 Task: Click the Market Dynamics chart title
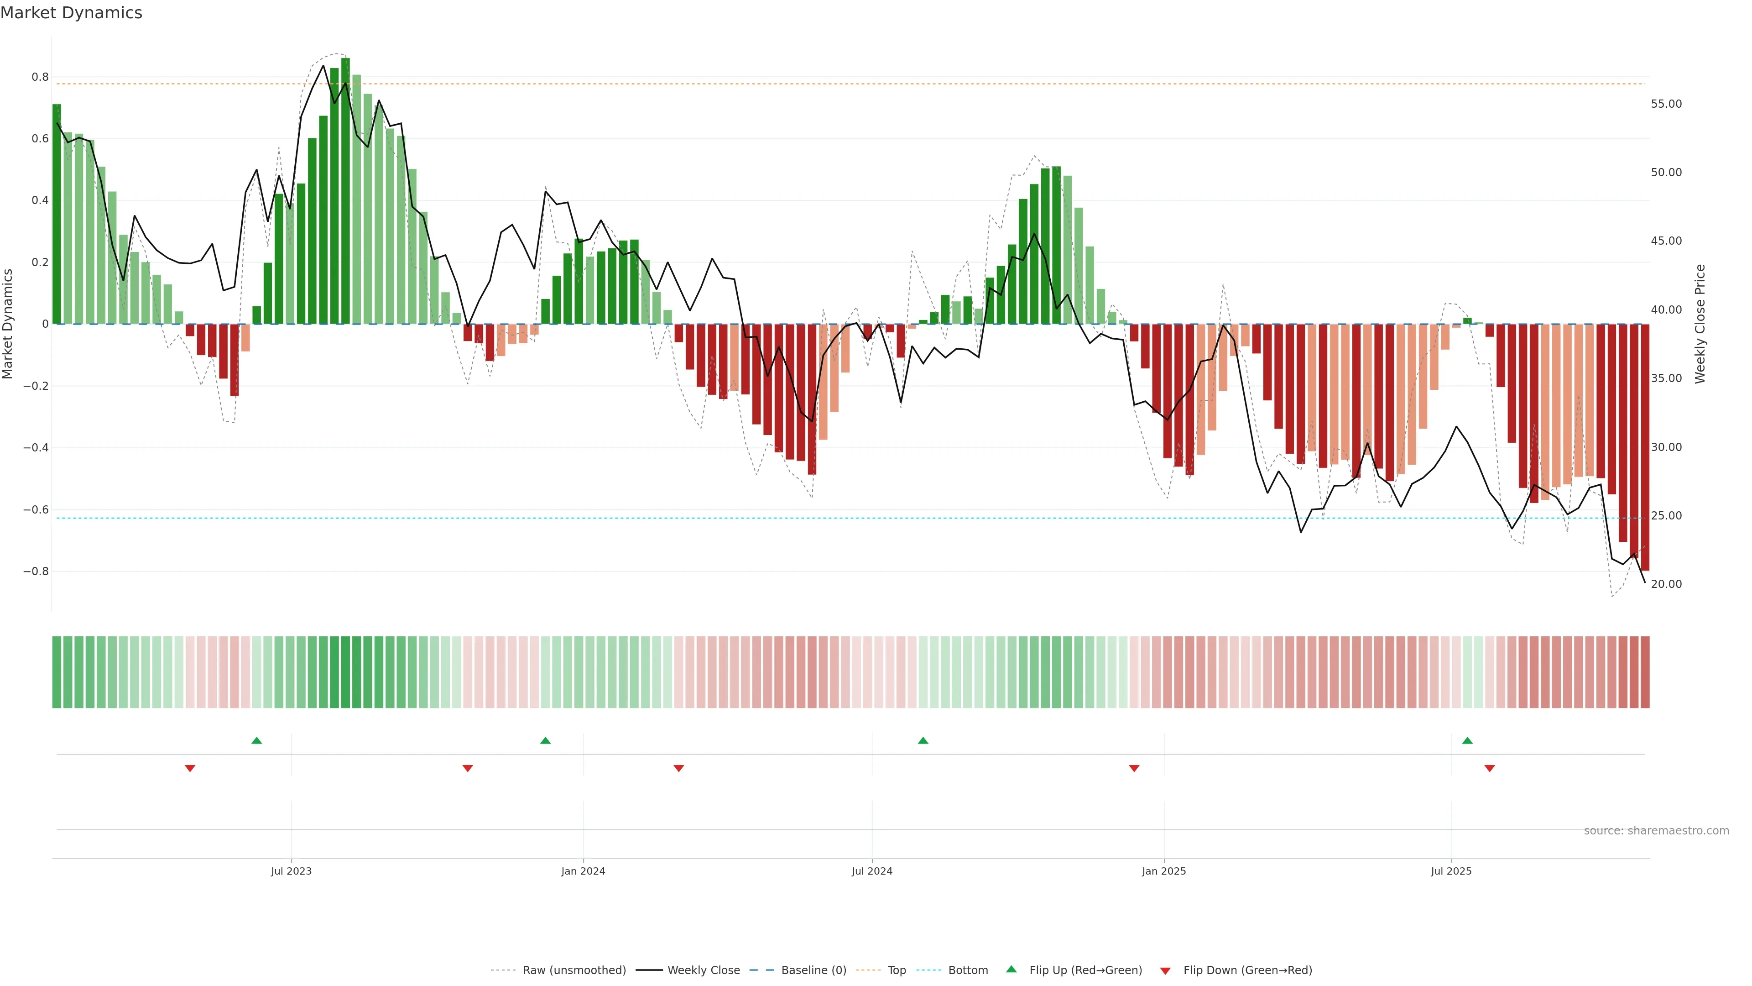coord(72,13)
